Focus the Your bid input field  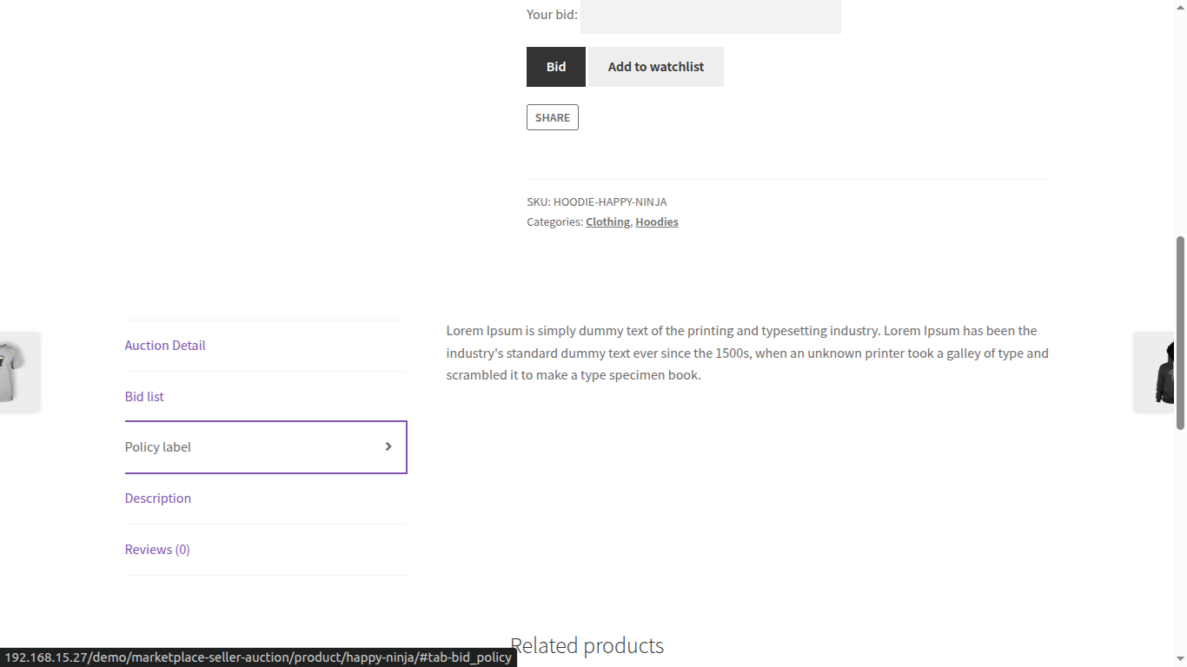pyautogui.click(x=711, y=16)
